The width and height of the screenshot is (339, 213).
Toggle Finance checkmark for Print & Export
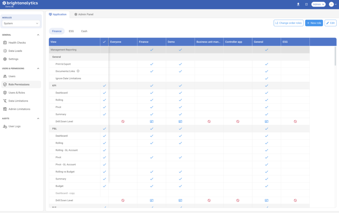click(x=152, y=64)
